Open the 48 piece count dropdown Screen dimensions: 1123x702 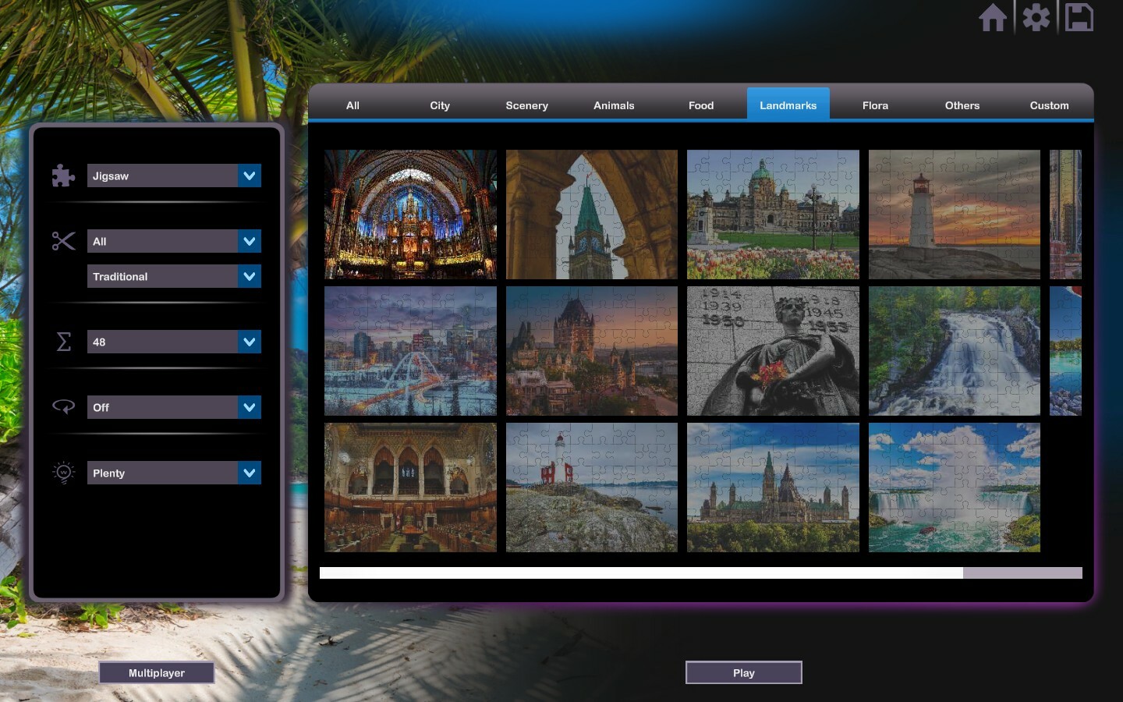tap(173, 342)
